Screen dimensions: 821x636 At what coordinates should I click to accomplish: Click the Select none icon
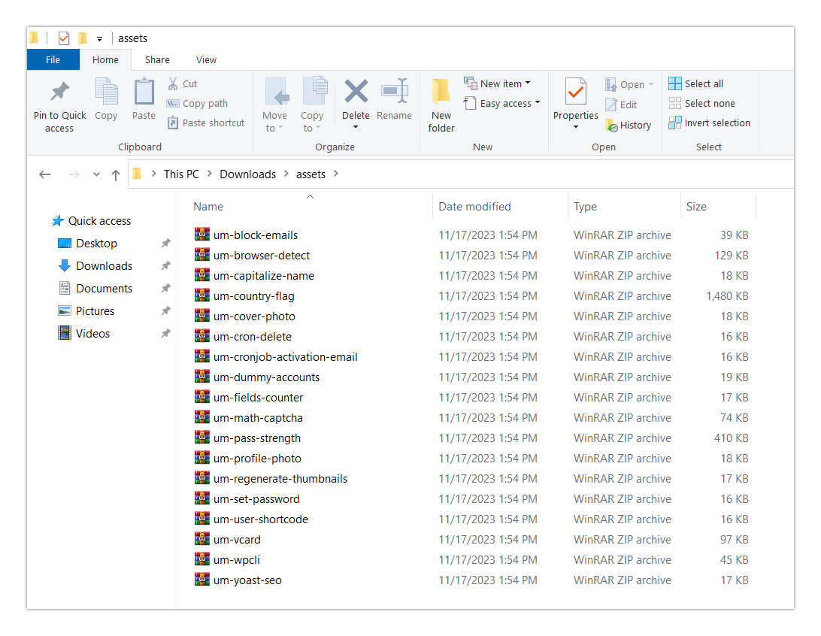[675, 103]
